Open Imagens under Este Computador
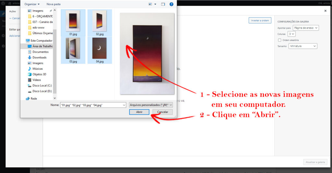Image resolution: width=332 pixels, height=173 pixels. point(36,63)
